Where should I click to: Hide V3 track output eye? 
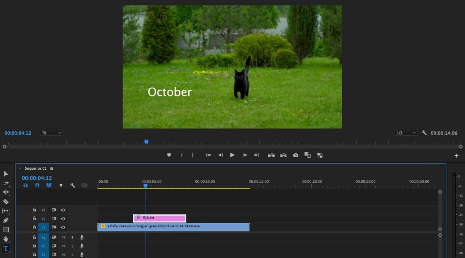coord(63,210)
